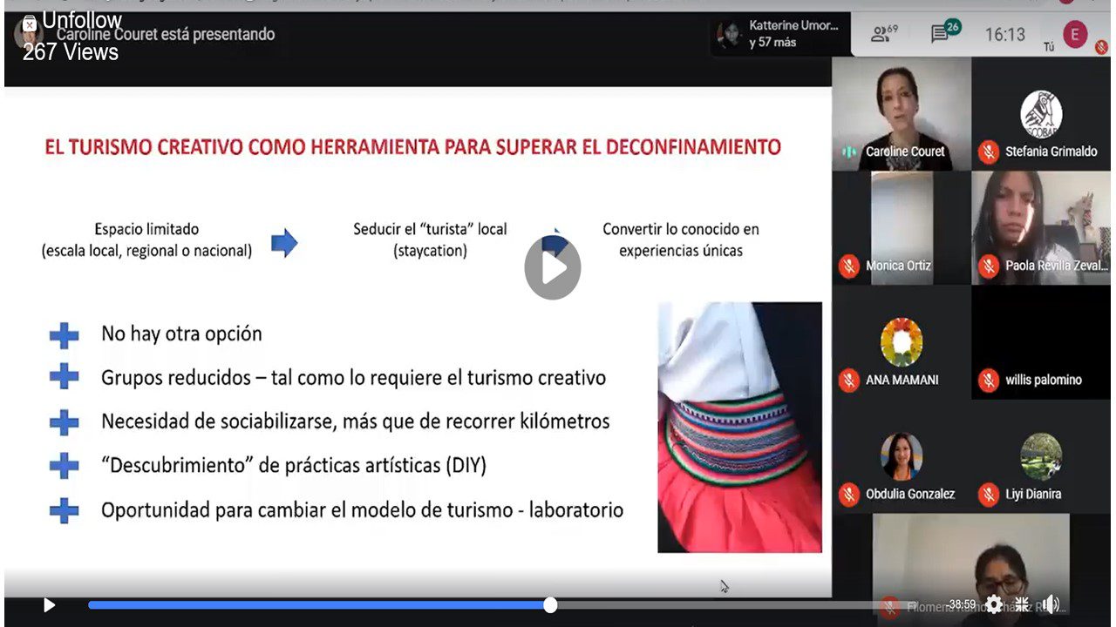Click the large center play button
The image size is (1116, 627).
552,268
